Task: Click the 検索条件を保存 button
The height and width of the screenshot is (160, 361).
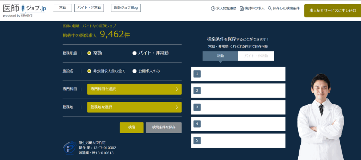Action: pyautogui.click(x=164, y=128)
